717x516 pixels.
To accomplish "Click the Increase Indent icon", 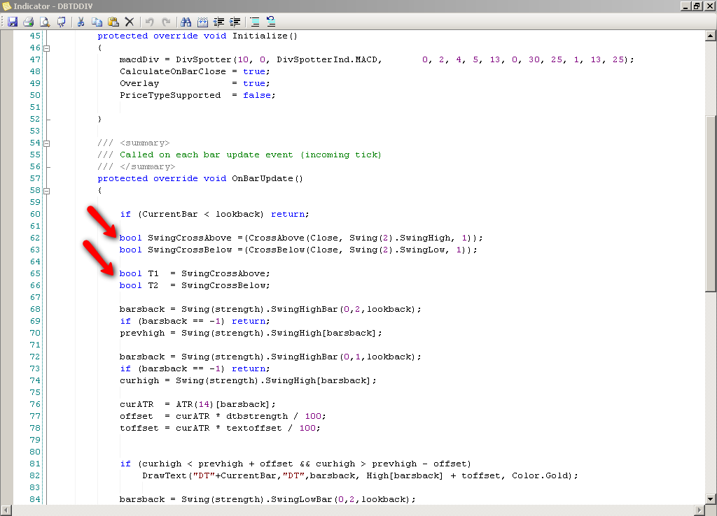I will [235, 22].
